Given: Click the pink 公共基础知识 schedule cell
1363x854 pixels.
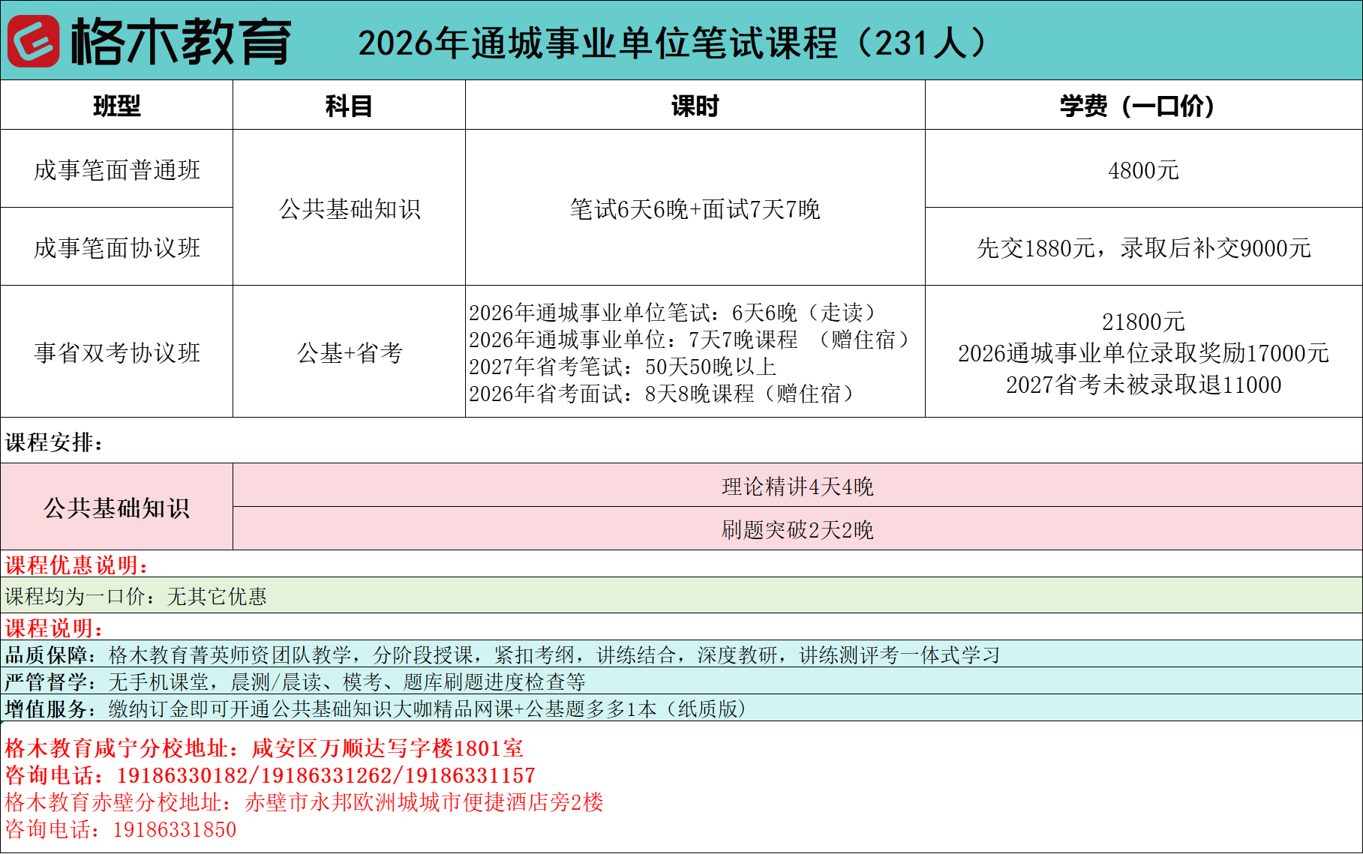Looking at the screenshot, I should click(x=116, y=508).
